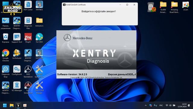Select the text 'Войдите в оффлайн аккаунт!'
Image resolution: width=193 pixels, height=109 pixels.
(x=99, y=12)
